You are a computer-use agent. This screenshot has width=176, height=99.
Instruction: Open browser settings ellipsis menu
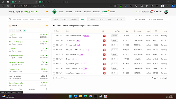[x=168, y=6]
